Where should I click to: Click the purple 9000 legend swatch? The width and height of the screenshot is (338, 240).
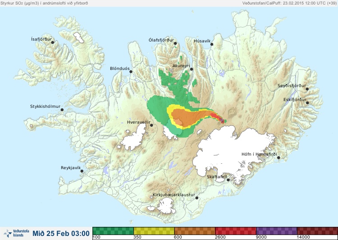(x=277, y=231)
